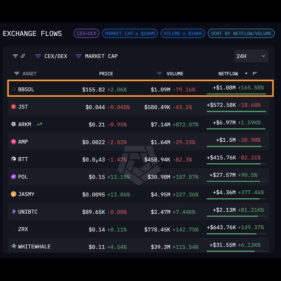Viewport: 281px width, 281px height.
Task: Toggle the CEX+DEX filter chip
Action: click(86, 33)
